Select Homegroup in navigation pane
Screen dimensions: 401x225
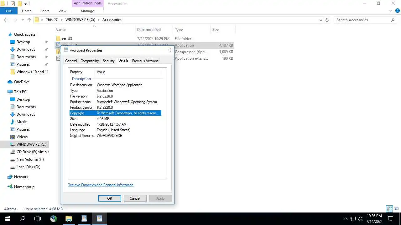point(24,187)
